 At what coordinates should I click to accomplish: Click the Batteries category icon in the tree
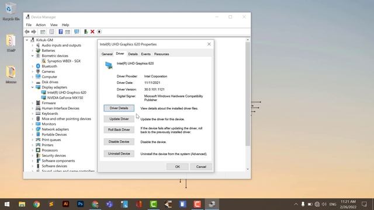point(38,51)
